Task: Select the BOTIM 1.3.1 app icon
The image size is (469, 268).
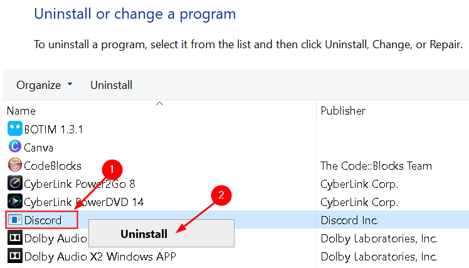Action: tap(14, 129)
